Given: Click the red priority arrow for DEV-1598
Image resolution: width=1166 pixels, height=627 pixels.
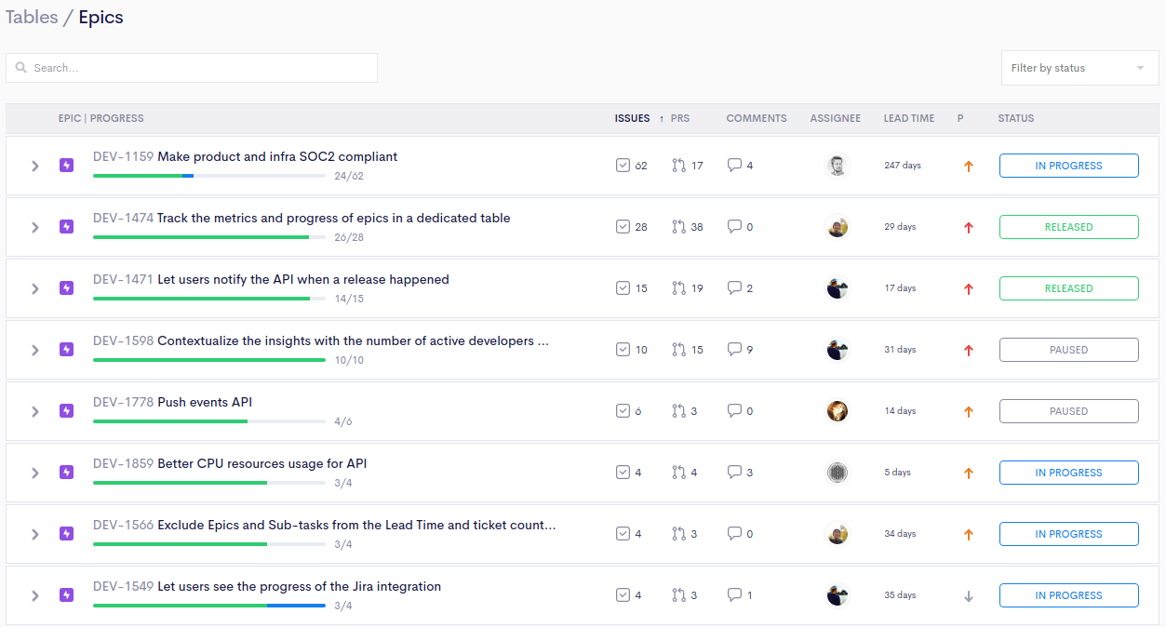Looking at the screenshot, I should click(x=968, y=351).
